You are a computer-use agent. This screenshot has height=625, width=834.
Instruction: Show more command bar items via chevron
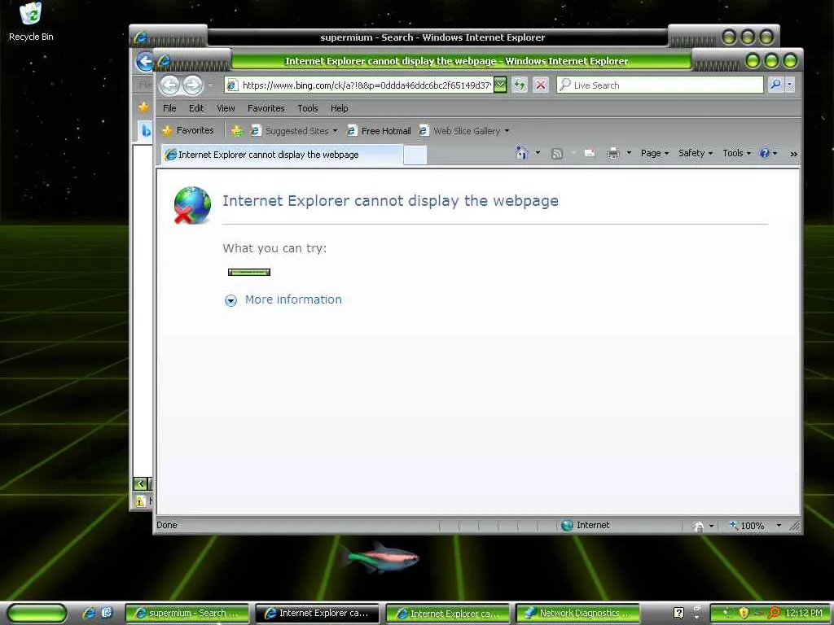click(x=793, y=154)
